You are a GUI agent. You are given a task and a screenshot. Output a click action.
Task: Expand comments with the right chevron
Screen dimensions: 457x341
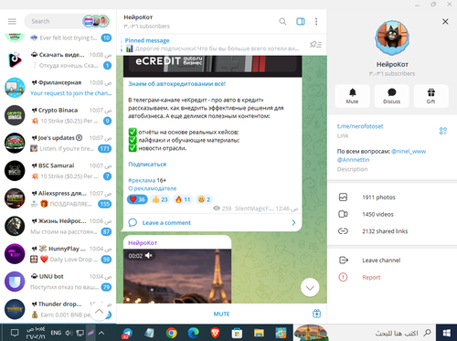click(x=293, y=223)
